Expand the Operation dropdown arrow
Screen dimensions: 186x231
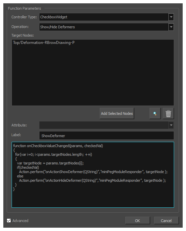point(171,27)
